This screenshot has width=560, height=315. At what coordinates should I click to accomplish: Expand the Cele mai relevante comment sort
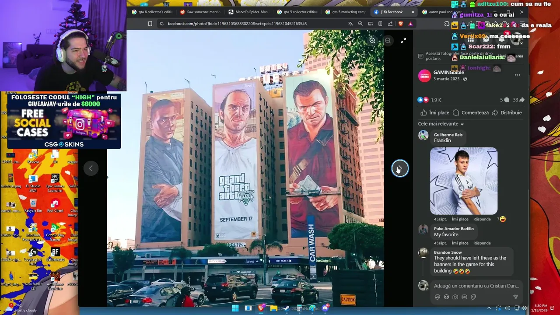click(x=441, y=124)
